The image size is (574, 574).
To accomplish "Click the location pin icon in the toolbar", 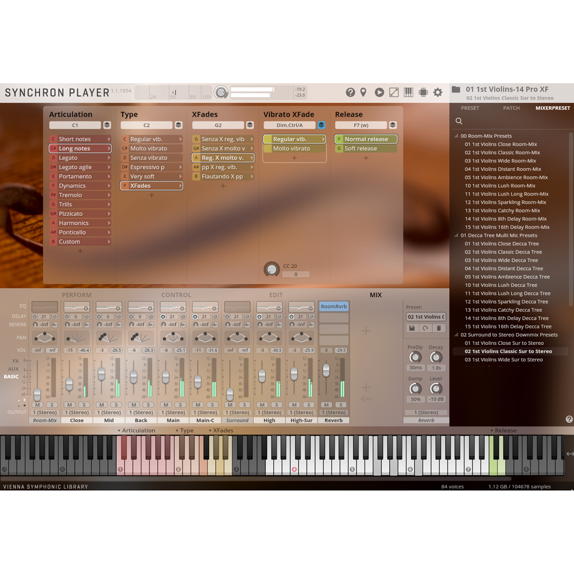I will tap(363, 92).
